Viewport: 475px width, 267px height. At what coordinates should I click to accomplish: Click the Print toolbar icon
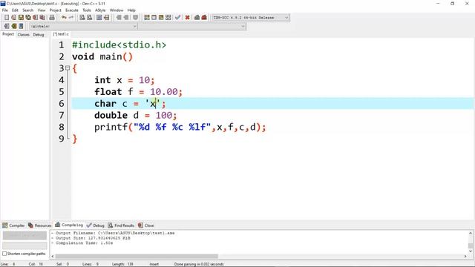pos(52,18)
